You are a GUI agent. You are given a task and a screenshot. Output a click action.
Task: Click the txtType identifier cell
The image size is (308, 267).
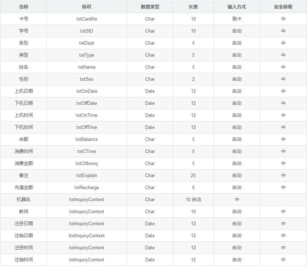click(87, 55)
